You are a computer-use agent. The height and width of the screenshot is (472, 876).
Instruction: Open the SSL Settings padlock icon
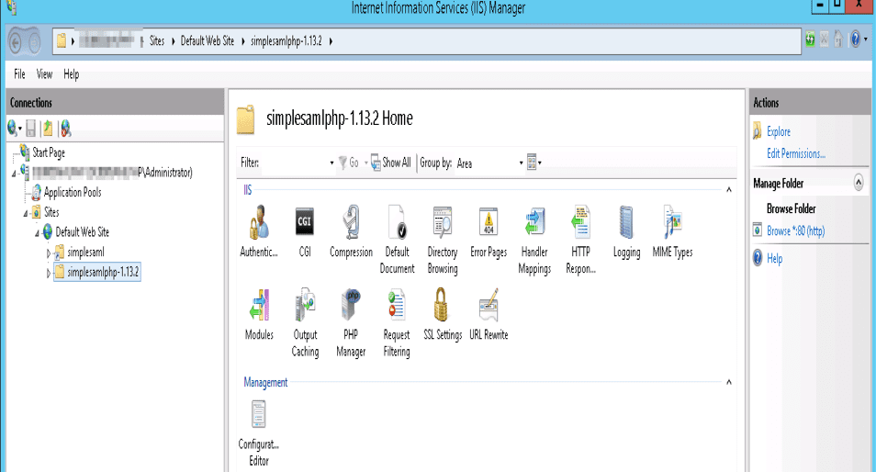443,306
